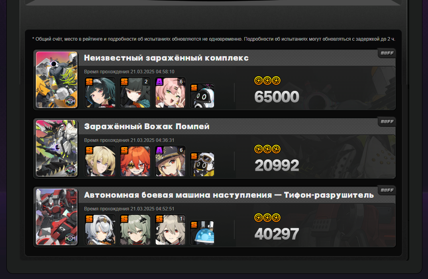Click the green-haired agent portrait in first team
Image resolution: width=428 pixels, height=279 pixels.
coord(100,92)
